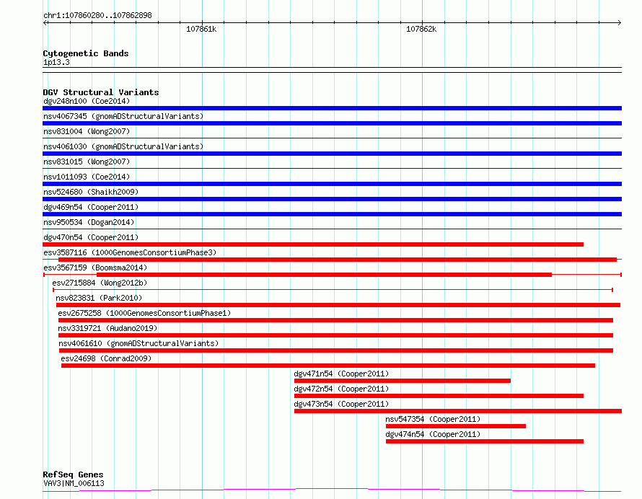
Task: Select the nsv4067345 (gnomADStructuralVariants) label
Action: 123,116
